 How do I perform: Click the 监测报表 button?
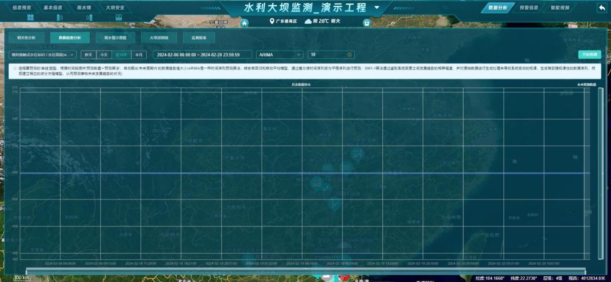tap(199, 37)
